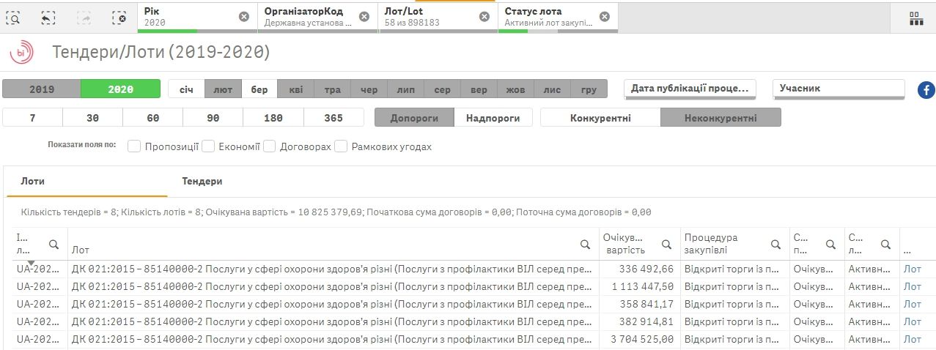Search in the lot identifier column
Viewport: 936px width, 350px height.
(x=54, y=245)
